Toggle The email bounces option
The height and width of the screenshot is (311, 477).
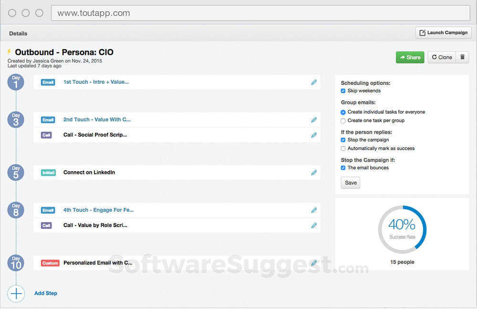[x=343, y=168]
